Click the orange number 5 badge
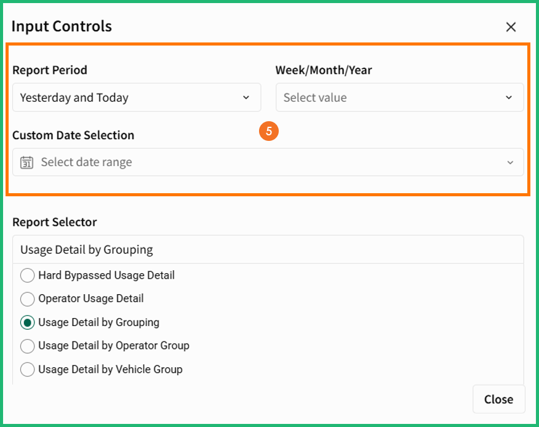Image resolution: width=539 pixels, height=427 pixels. [x=269, y=131]
